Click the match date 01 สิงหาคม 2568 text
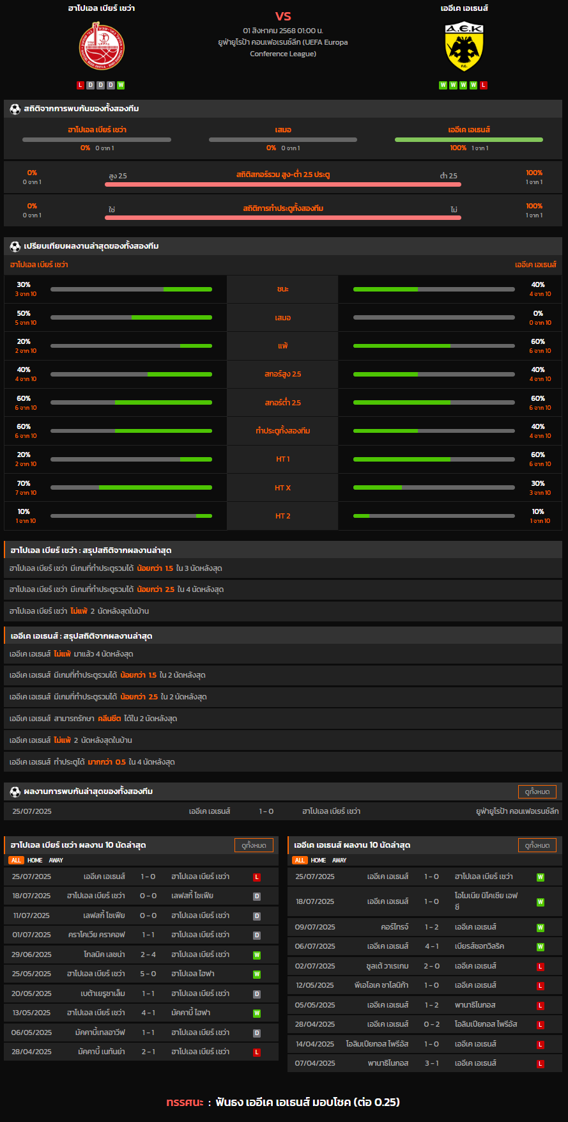568x1122 pixels. [x=283, y=31]
